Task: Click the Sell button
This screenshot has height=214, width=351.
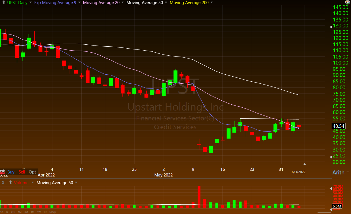Action: coord(22,172)
